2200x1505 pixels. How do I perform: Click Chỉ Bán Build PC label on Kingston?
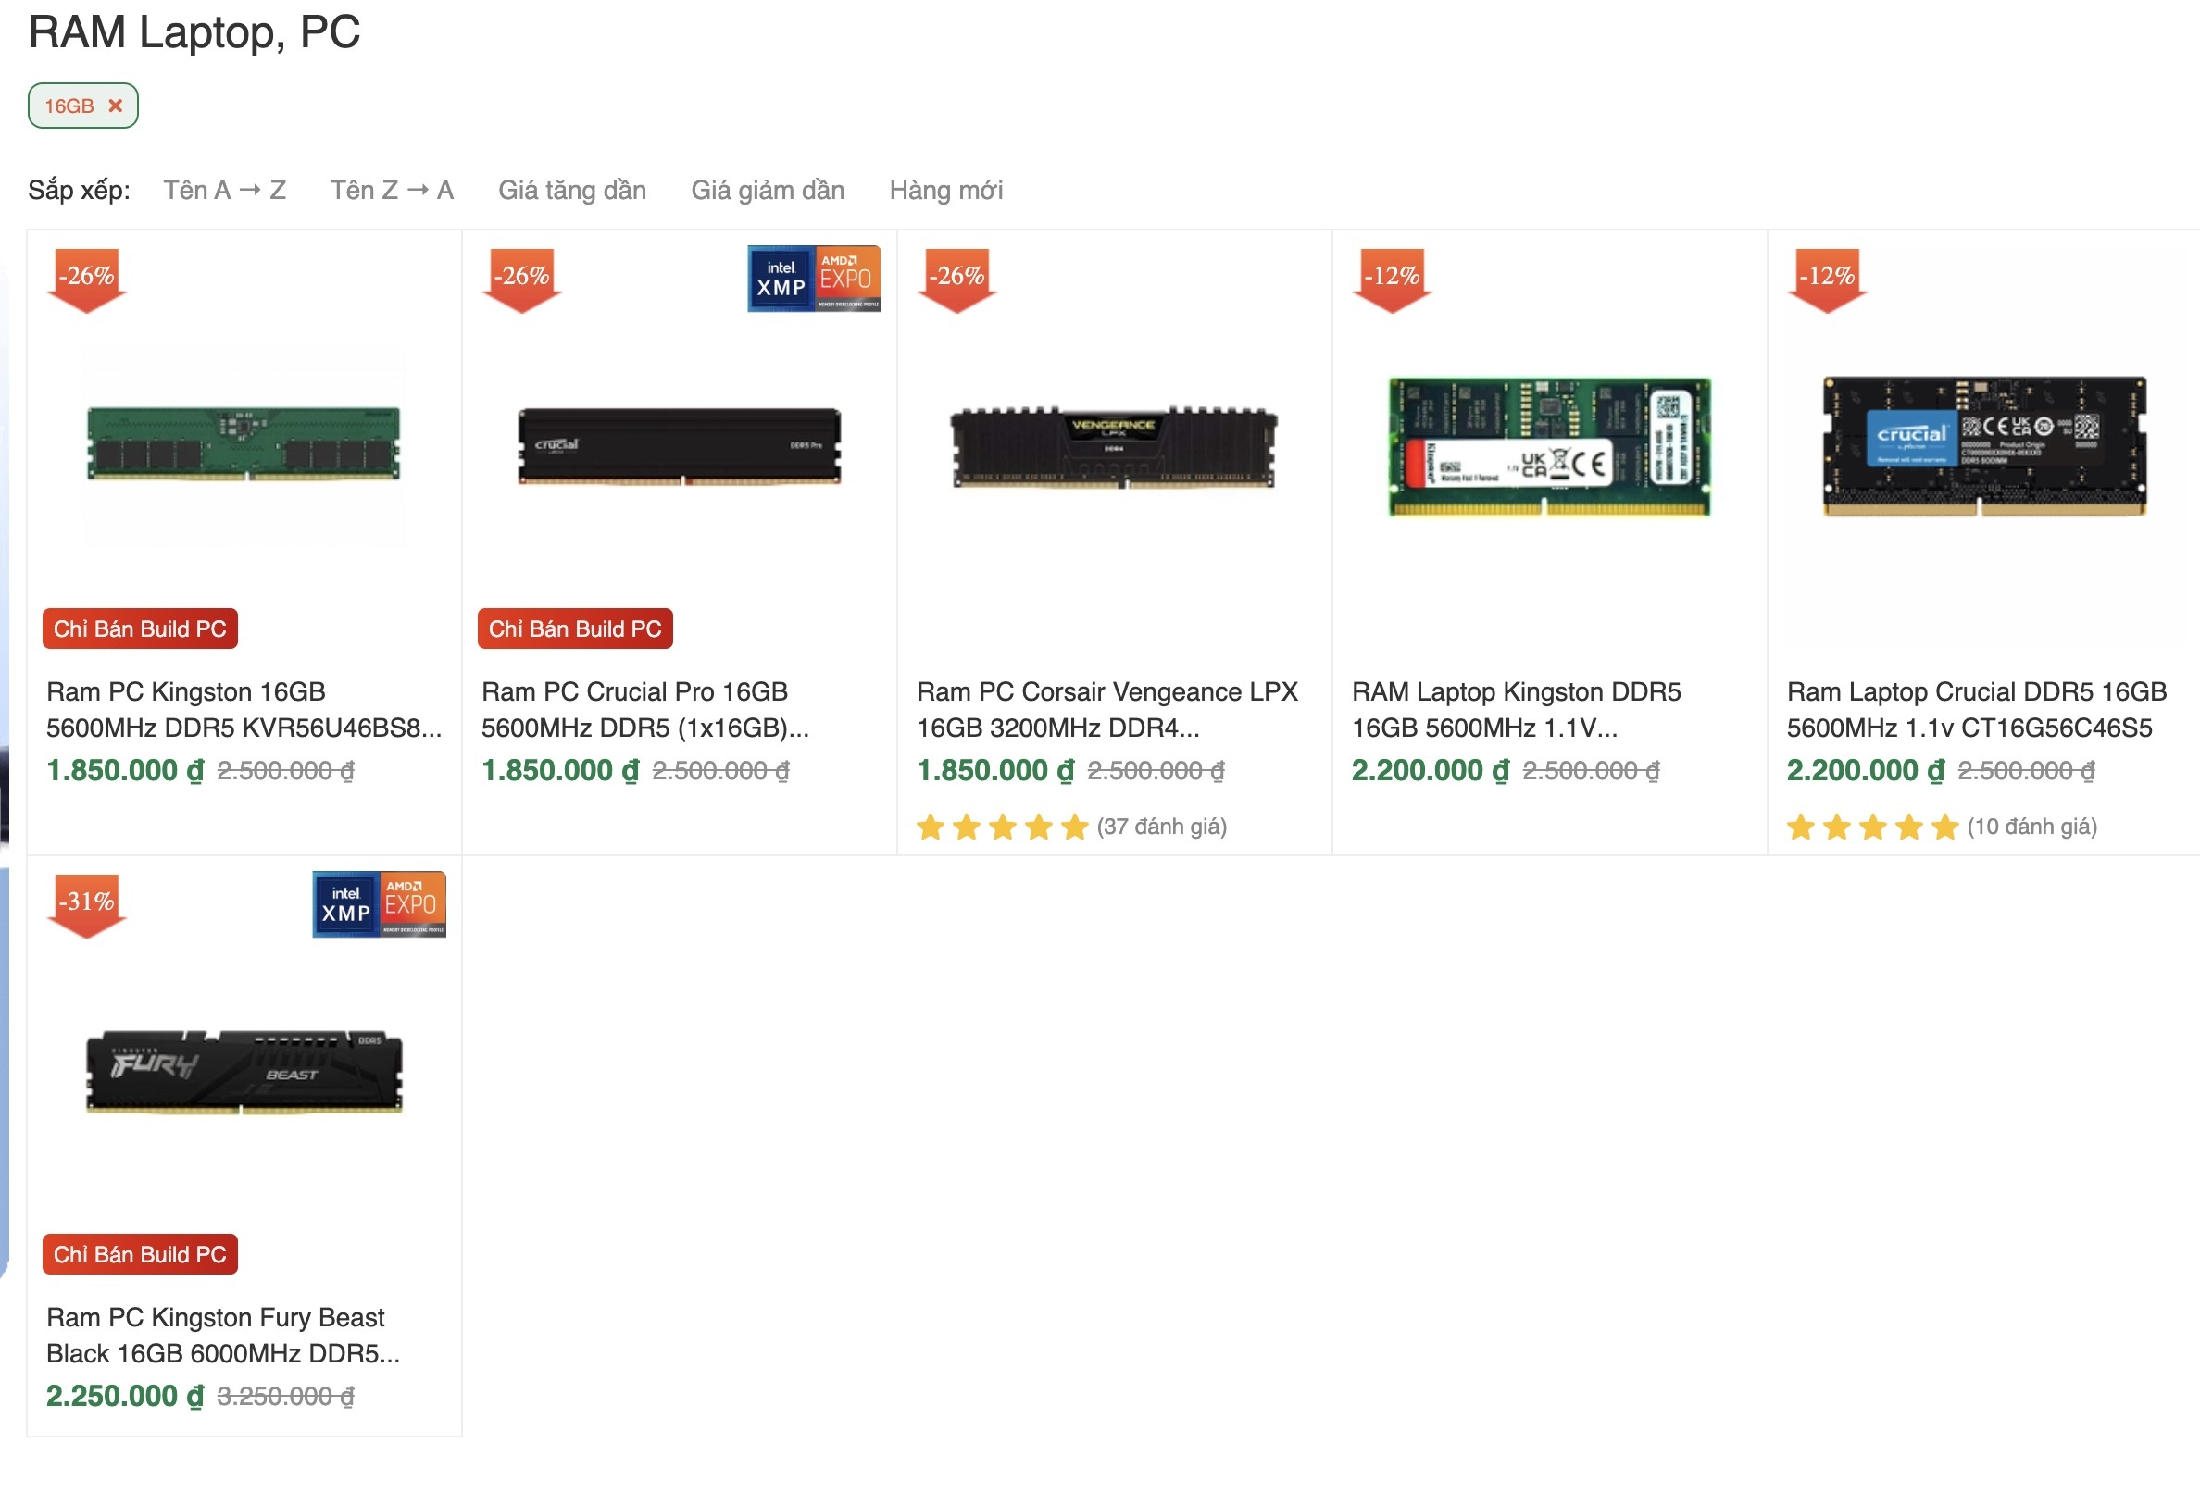(140, 628)
